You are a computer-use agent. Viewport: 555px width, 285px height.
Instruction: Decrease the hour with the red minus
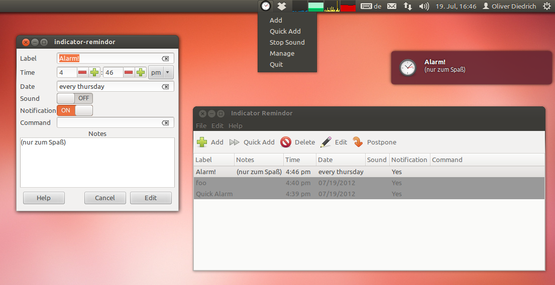[x=82, y=72]
